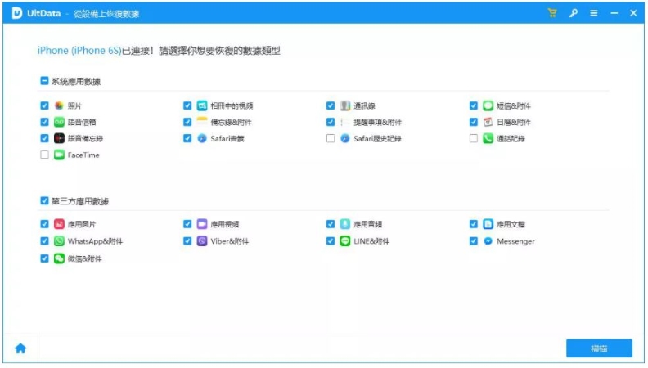Uncheck the 應用圖片 checkbox
The width and height of the screenshot is (648, 368).
coord(44,224)
